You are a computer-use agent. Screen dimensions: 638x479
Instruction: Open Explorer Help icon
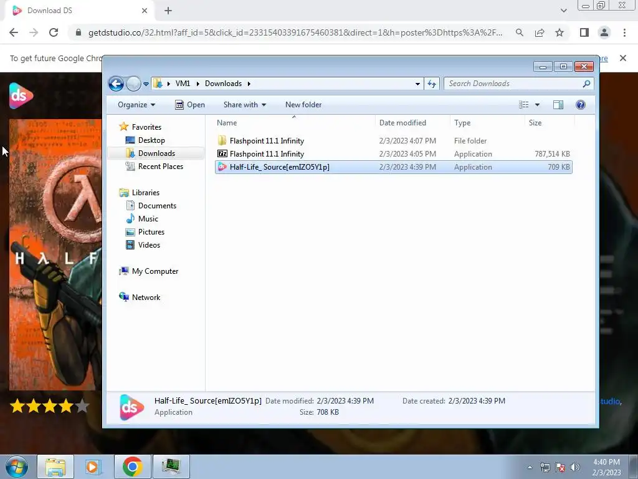coord(581,105)
